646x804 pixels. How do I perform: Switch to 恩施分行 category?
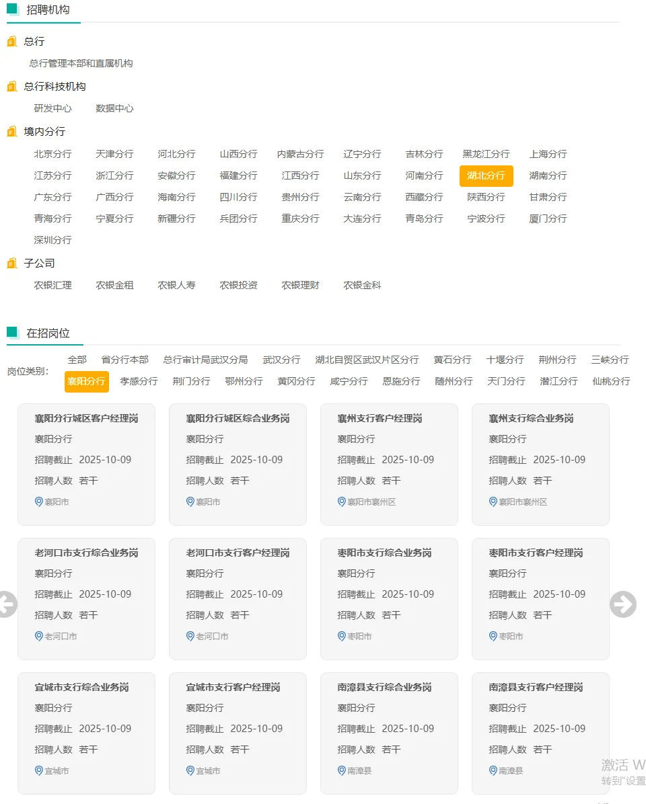tap(401, 381)
